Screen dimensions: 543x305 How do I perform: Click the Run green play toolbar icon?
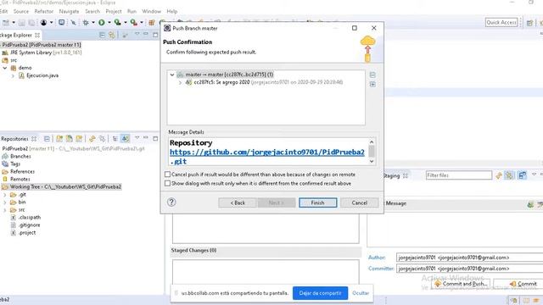[102, 23]
